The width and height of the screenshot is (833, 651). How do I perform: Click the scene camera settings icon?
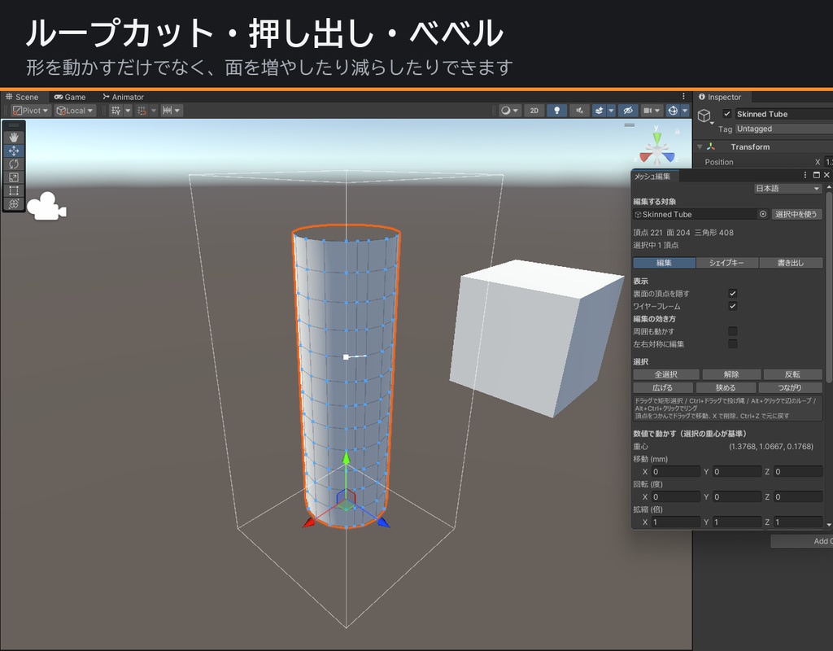click(x=647, y=111)
